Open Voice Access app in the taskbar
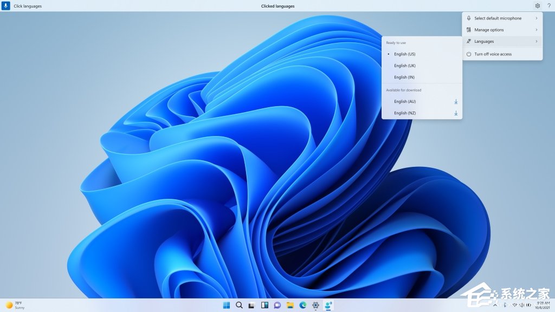Viewport: 555px width, 312px height. [328, 305]
